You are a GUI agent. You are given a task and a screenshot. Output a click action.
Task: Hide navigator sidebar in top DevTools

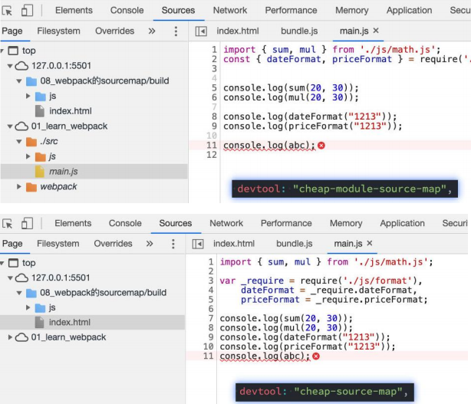pos(201,31)
